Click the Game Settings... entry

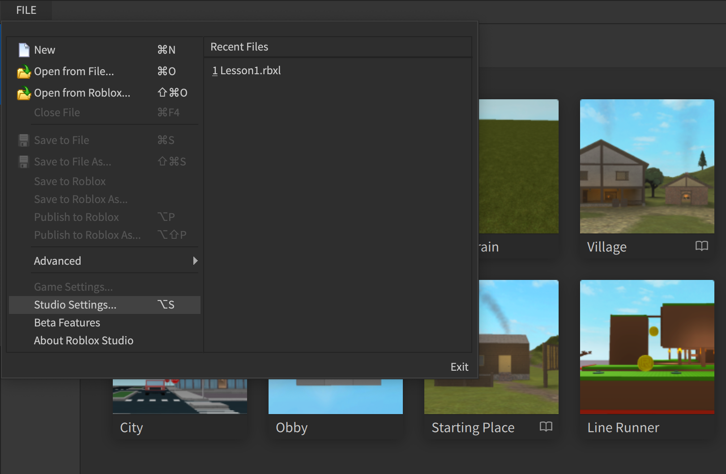[x=105, y=287]
